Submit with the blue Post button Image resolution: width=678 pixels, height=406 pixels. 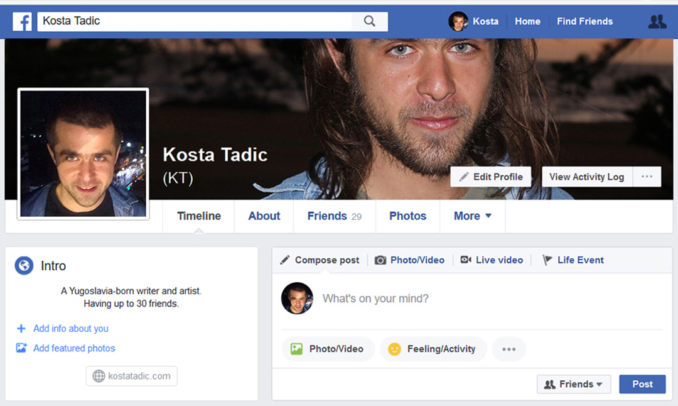pos(642,384)
